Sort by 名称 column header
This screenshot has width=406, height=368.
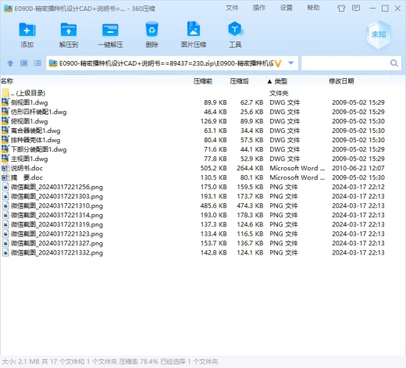coord(7,81)
